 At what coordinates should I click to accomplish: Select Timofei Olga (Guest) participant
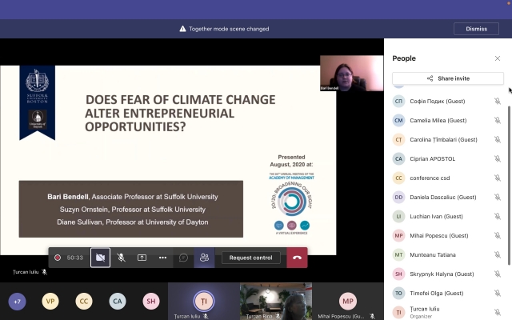click(448, 294)
